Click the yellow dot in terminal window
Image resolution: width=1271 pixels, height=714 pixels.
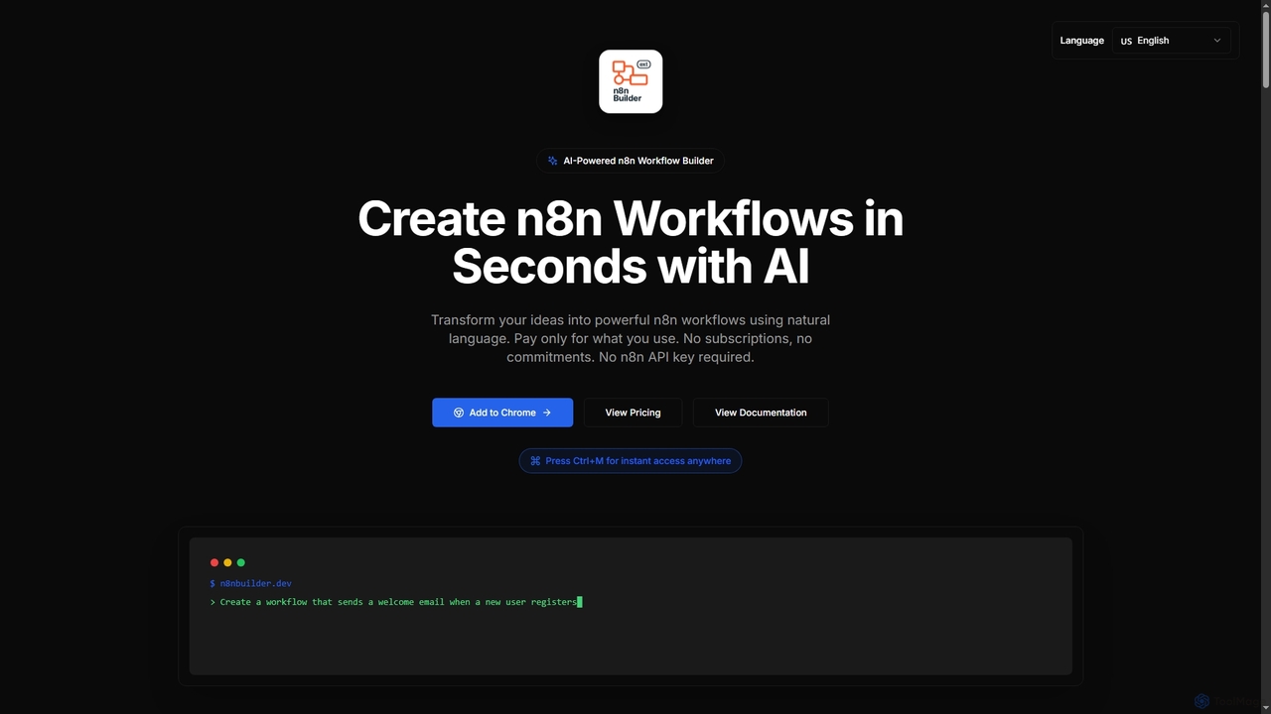tap(227, 562)
